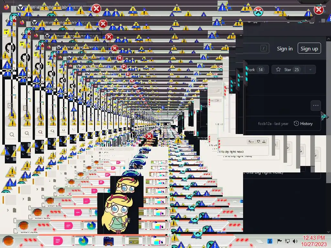Open the Firefox hamburger application menu
The width and height of the screenshot is (331, 248).
pyautogui.click(x=323, y=20)
